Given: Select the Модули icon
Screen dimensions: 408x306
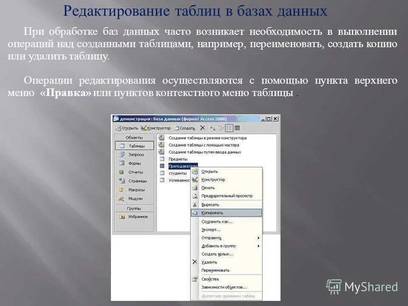Looking at the screenshot, I should click(x=122, y=197).
